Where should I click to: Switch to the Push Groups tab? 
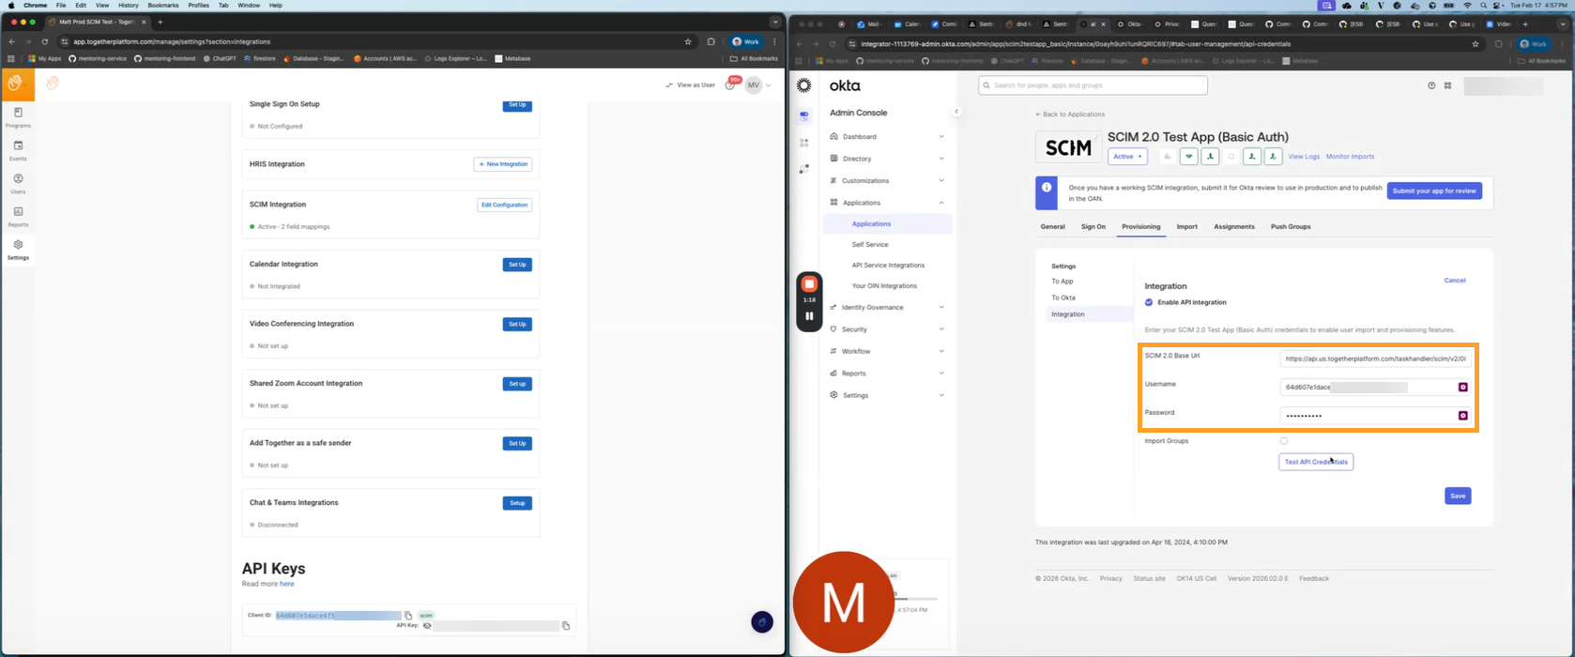coord(1291,227)
